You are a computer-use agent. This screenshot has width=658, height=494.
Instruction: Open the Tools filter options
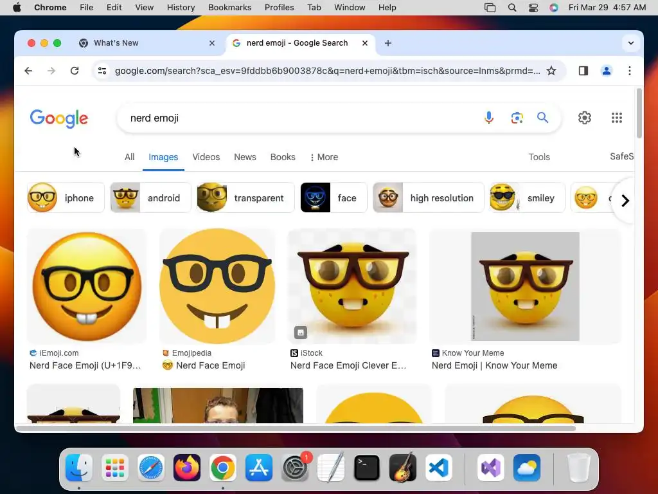[x=539, y=157]
